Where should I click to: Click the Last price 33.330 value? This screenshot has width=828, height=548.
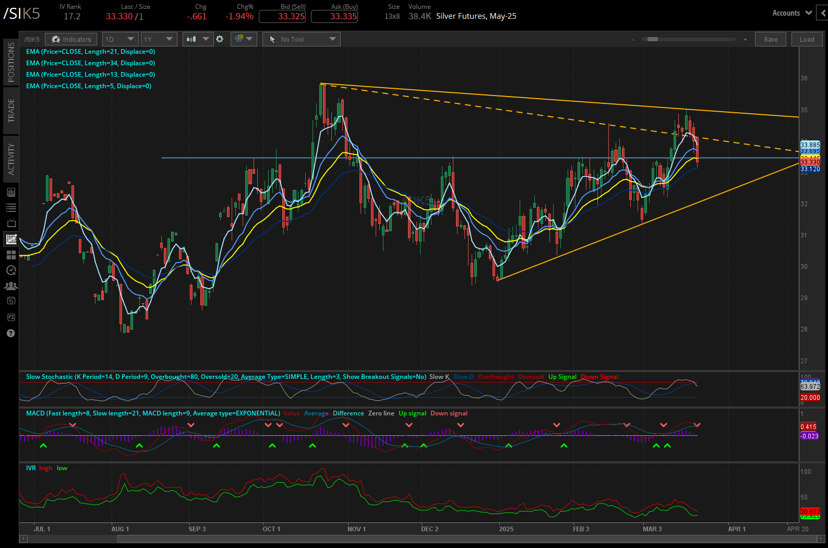[x=119, y=16]
